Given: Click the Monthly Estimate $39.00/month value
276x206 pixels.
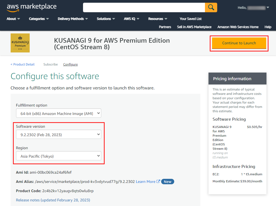Looking at the screenshot, I should (x=251, y=181).
